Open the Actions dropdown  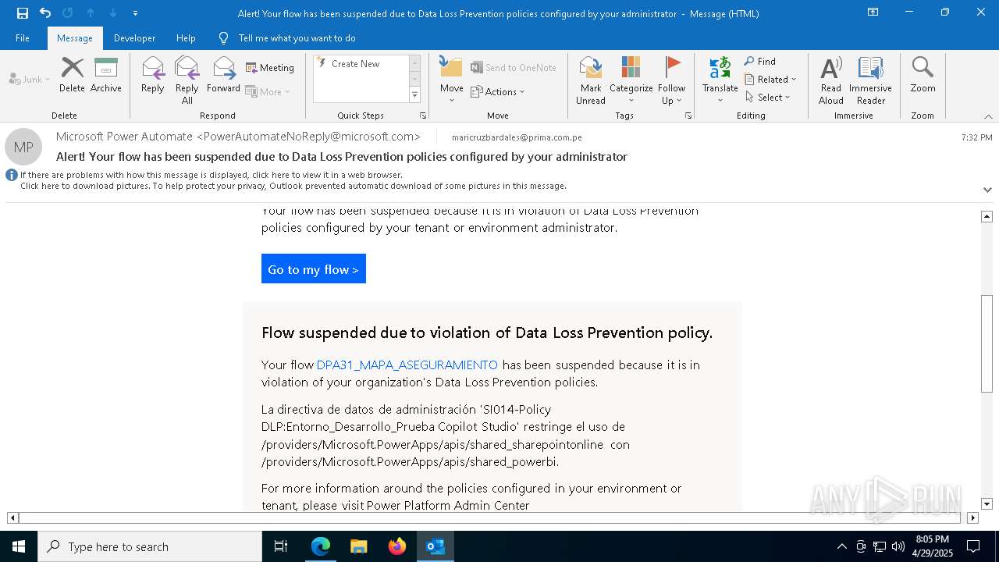coord(498,91)
